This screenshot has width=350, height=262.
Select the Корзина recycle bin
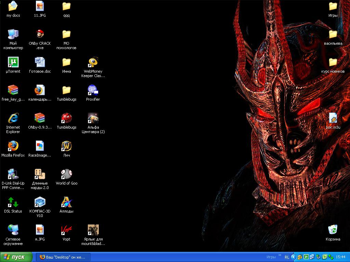[x=333, y=230]
